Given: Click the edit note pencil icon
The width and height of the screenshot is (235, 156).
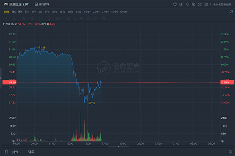Looking at the screenshot, I should 181,4.
